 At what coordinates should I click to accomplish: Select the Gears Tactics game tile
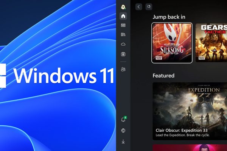tap(211, 42)
